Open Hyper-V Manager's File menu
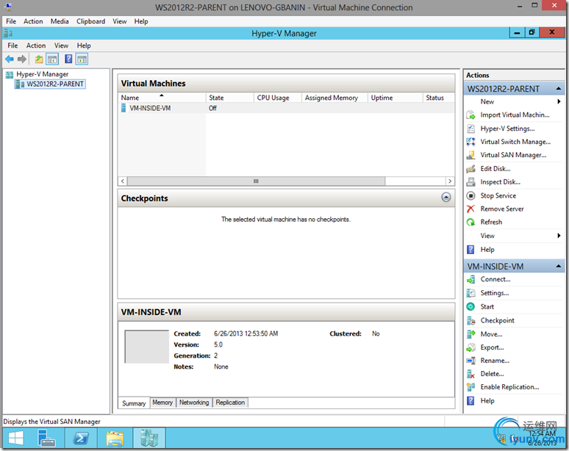Image resolution: width=569 pixels, height=451 pixels. (12, 46)
